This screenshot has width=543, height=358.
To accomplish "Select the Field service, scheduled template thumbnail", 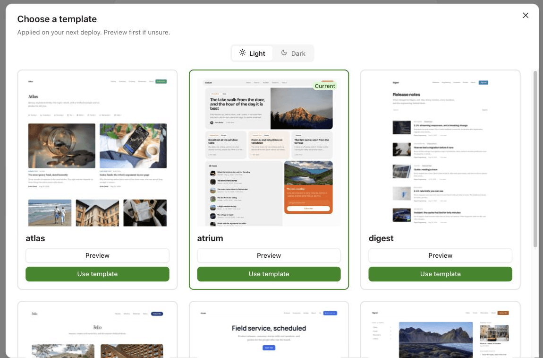I will tap(269, 334).
